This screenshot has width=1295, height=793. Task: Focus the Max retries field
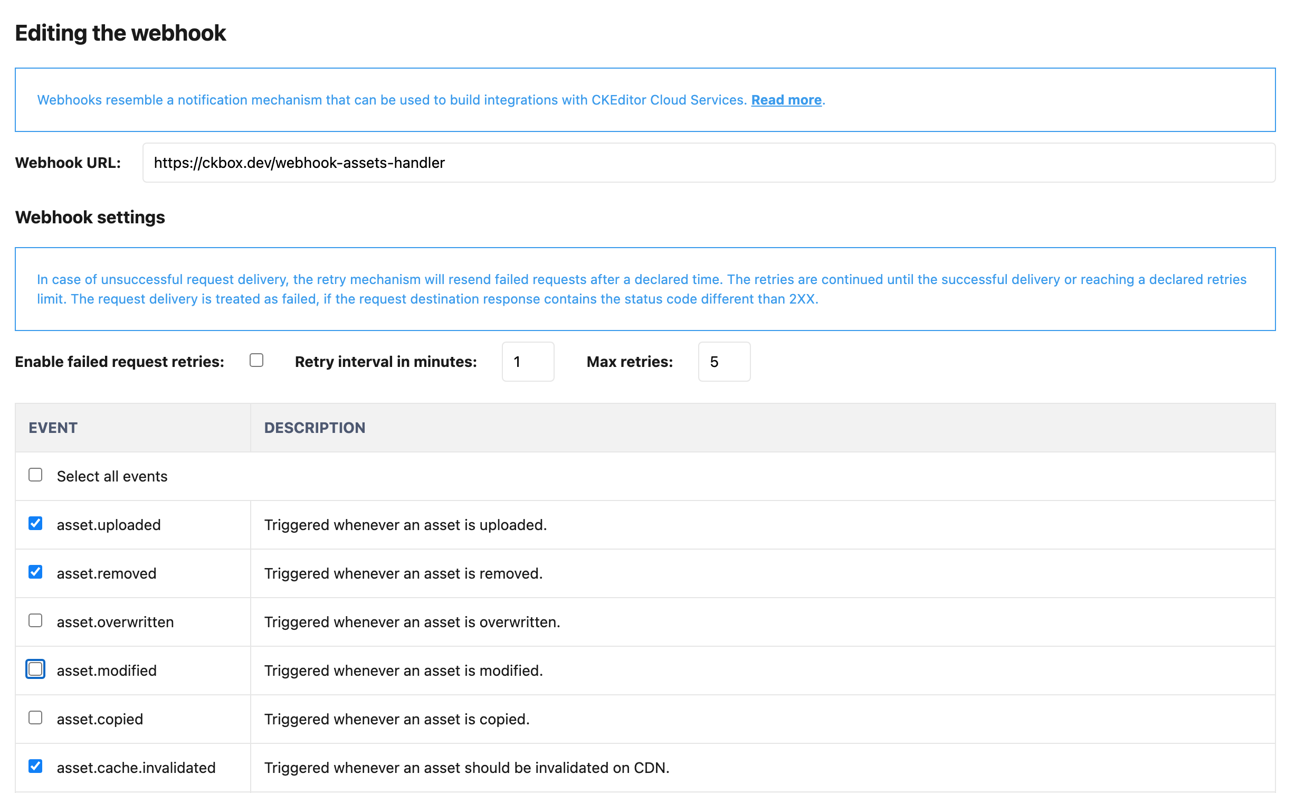coord(724,362)
